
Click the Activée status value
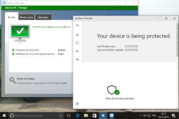coord(61,50)
